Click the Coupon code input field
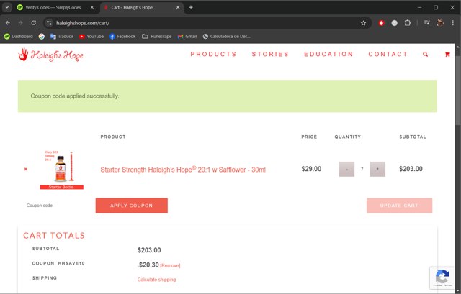This screenshot has width=461, height=294. [56, 206]
